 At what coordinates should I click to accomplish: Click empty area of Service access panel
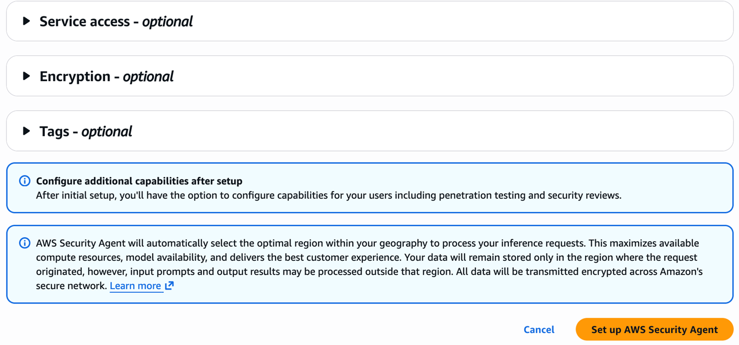448,21
